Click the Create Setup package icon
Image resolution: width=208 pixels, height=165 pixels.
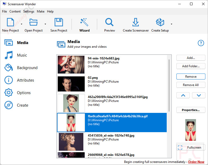coord(160,22)
